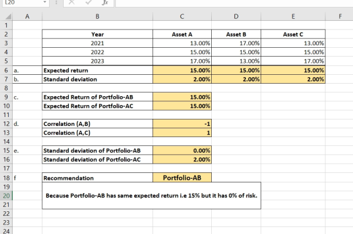This screenshot has height=234, width=353.
Task: Select Asset A 2021 return 13.00%
Action: [182, 43]
